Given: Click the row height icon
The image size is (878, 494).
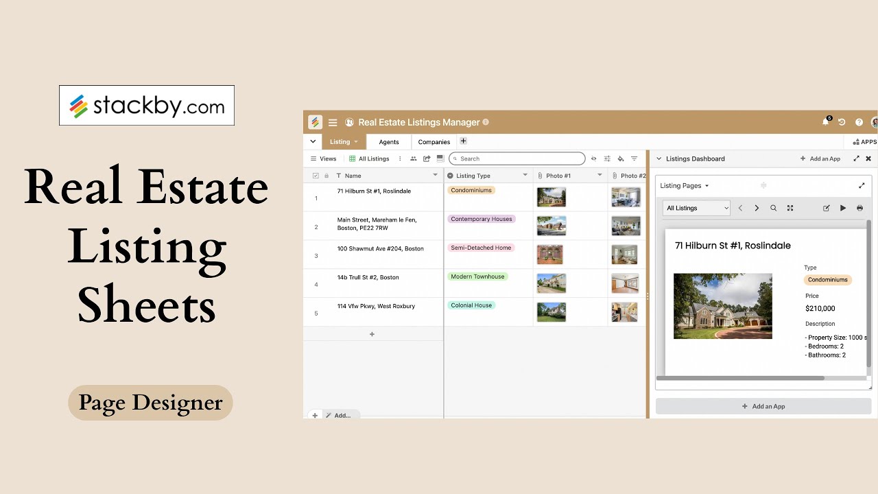Looking at the screenshot, I should pos(440,158).
